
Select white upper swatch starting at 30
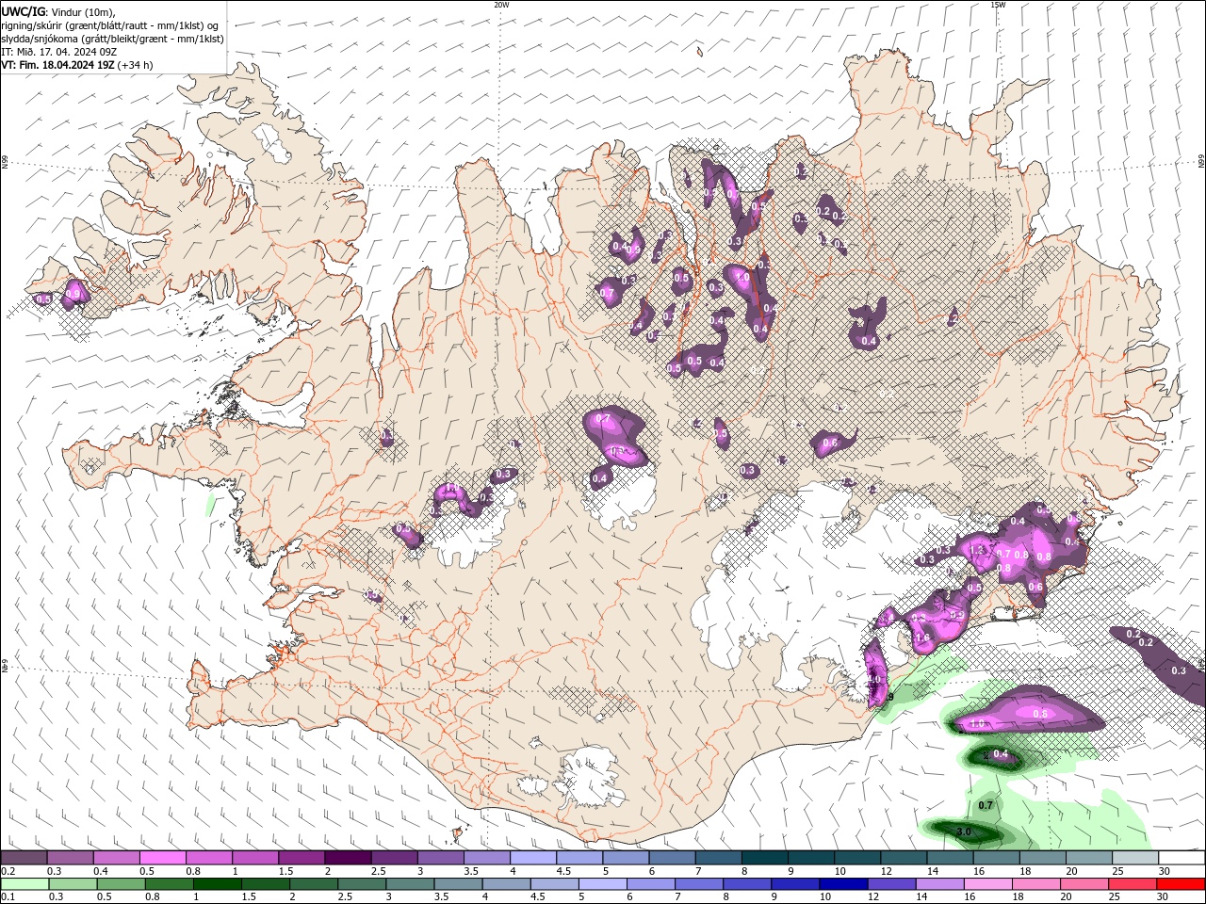click(x=1181, y=857)
